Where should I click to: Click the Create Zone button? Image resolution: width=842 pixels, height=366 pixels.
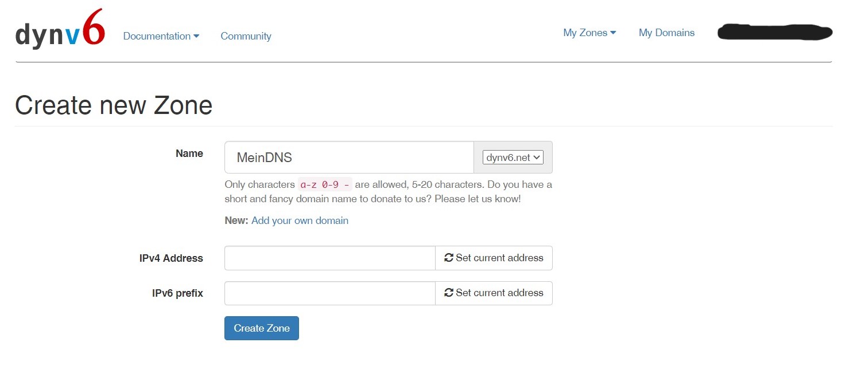coord(262,328)
